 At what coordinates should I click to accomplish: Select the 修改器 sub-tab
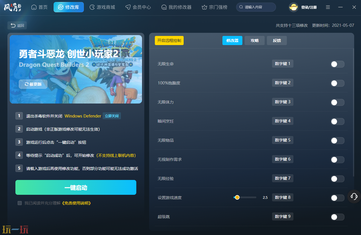(232, 40)
